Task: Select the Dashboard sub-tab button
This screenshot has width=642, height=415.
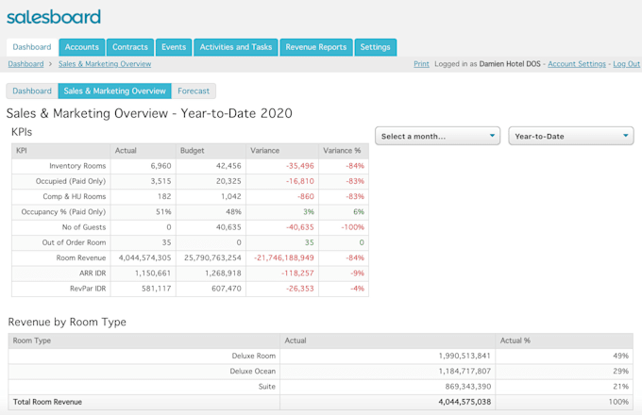Action: pos(32,91)
